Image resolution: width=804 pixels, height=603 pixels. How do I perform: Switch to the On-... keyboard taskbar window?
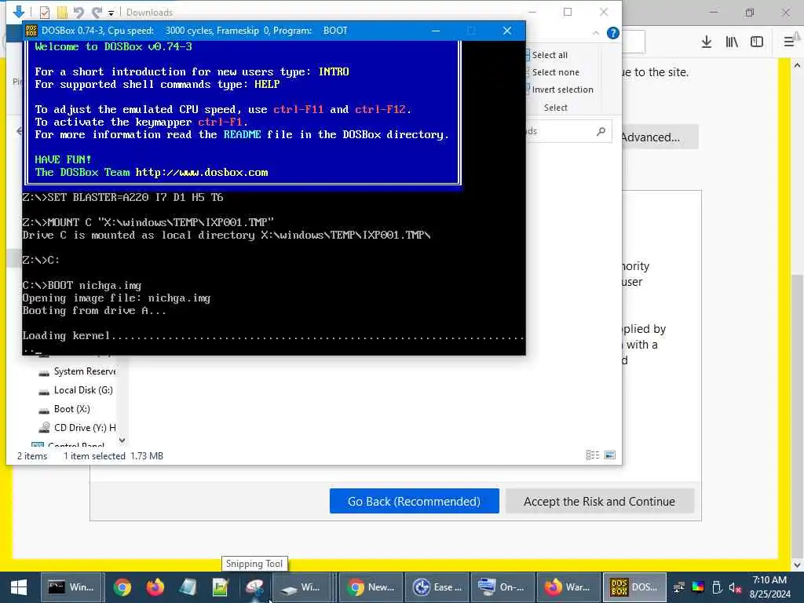pos(502,587)
